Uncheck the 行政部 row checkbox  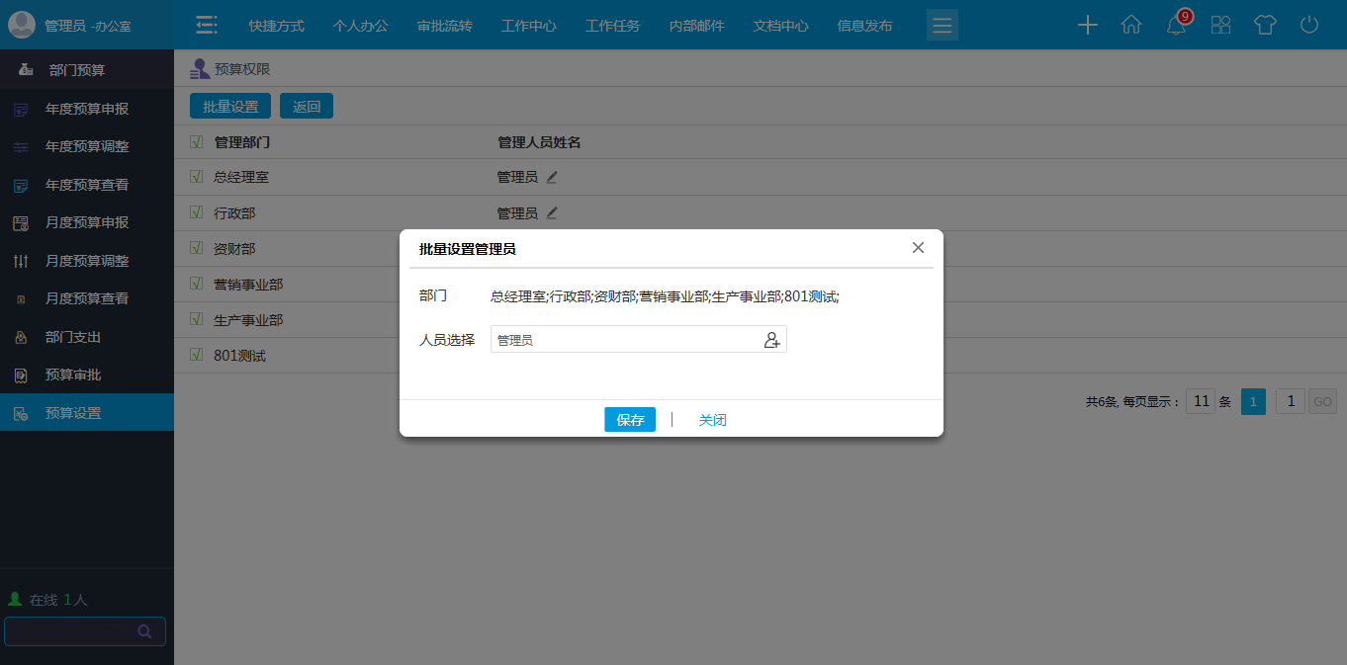[x=194, y=212]
